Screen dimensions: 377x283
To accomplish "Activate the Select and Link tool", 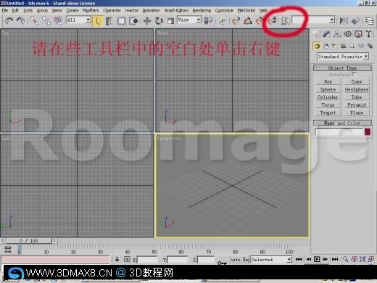I will click(35, 21).
